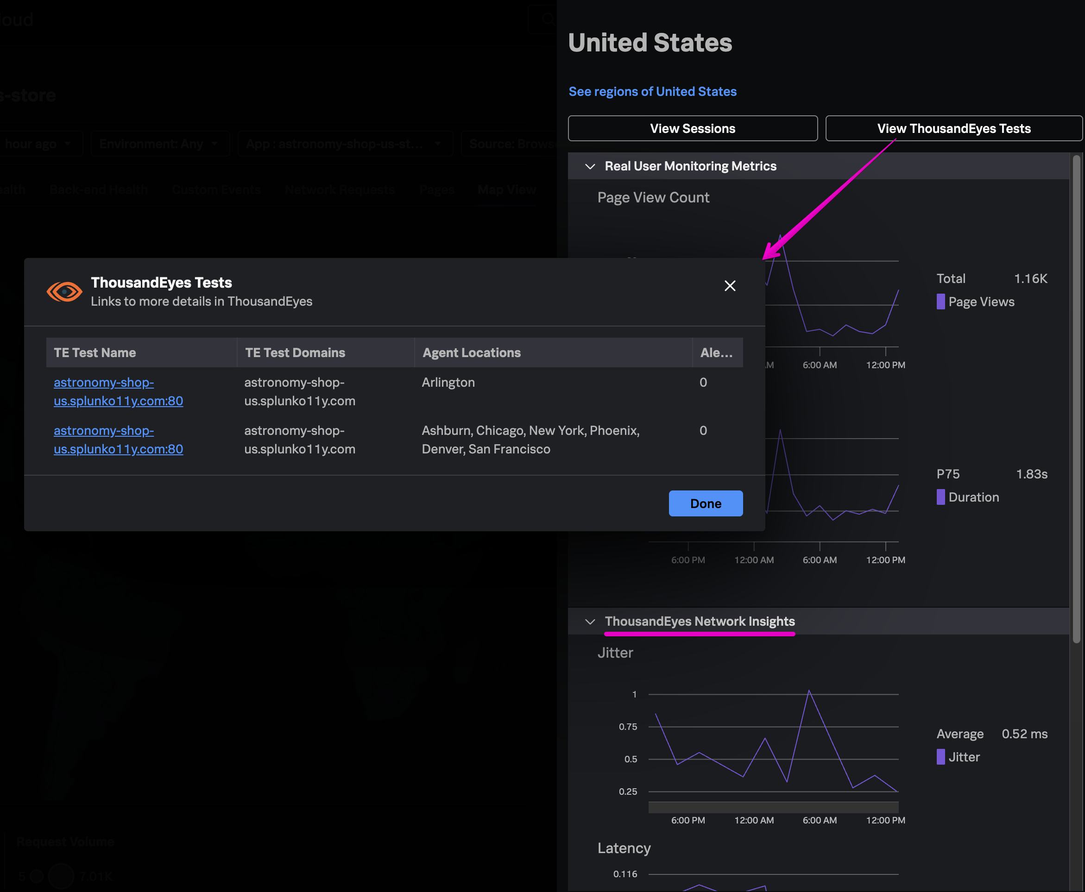Open the Pages tab
The image size is (1085, 892).
436,189
